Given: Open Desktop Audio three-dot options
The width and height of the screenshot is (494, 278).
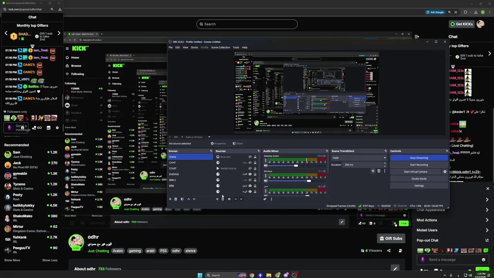Looking at the screenshot, I should [x=266, y=160].
